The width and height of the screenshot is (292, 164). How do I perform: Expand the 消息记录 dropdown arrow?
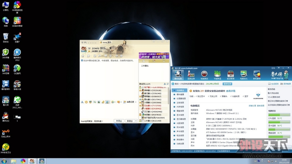point(135,102)
